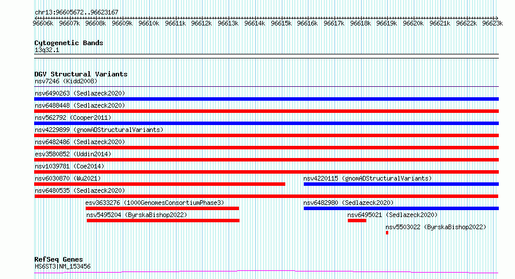This screenshot has height=279, width=515.
Task: Click nsv4220115 (gnomADStructuralVariants) label
Action: click(367, 178)
